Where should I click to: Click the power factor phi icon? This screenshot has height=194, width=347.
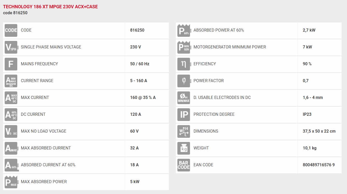click(184, 81)
